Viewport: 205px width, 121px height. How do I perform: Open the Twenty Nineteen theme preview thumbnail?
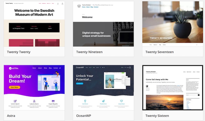104,24
